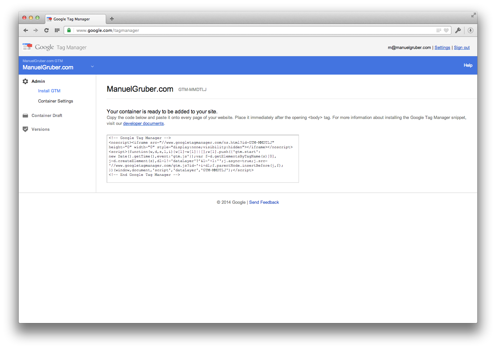The height and width of the screenshot is (349, 496).
Task: Click the Sign out link
Action: pos(462,47)
